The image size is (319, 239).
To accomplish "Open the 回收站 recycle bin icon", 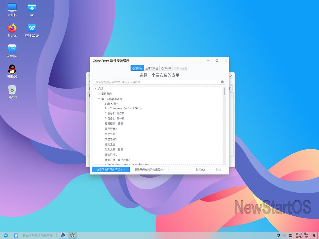I will [12, 92].
